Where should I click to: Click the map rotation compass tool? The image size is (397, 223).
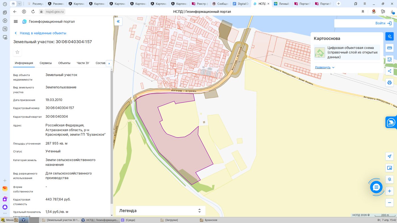pyautogui.click(x=390, y=179)
